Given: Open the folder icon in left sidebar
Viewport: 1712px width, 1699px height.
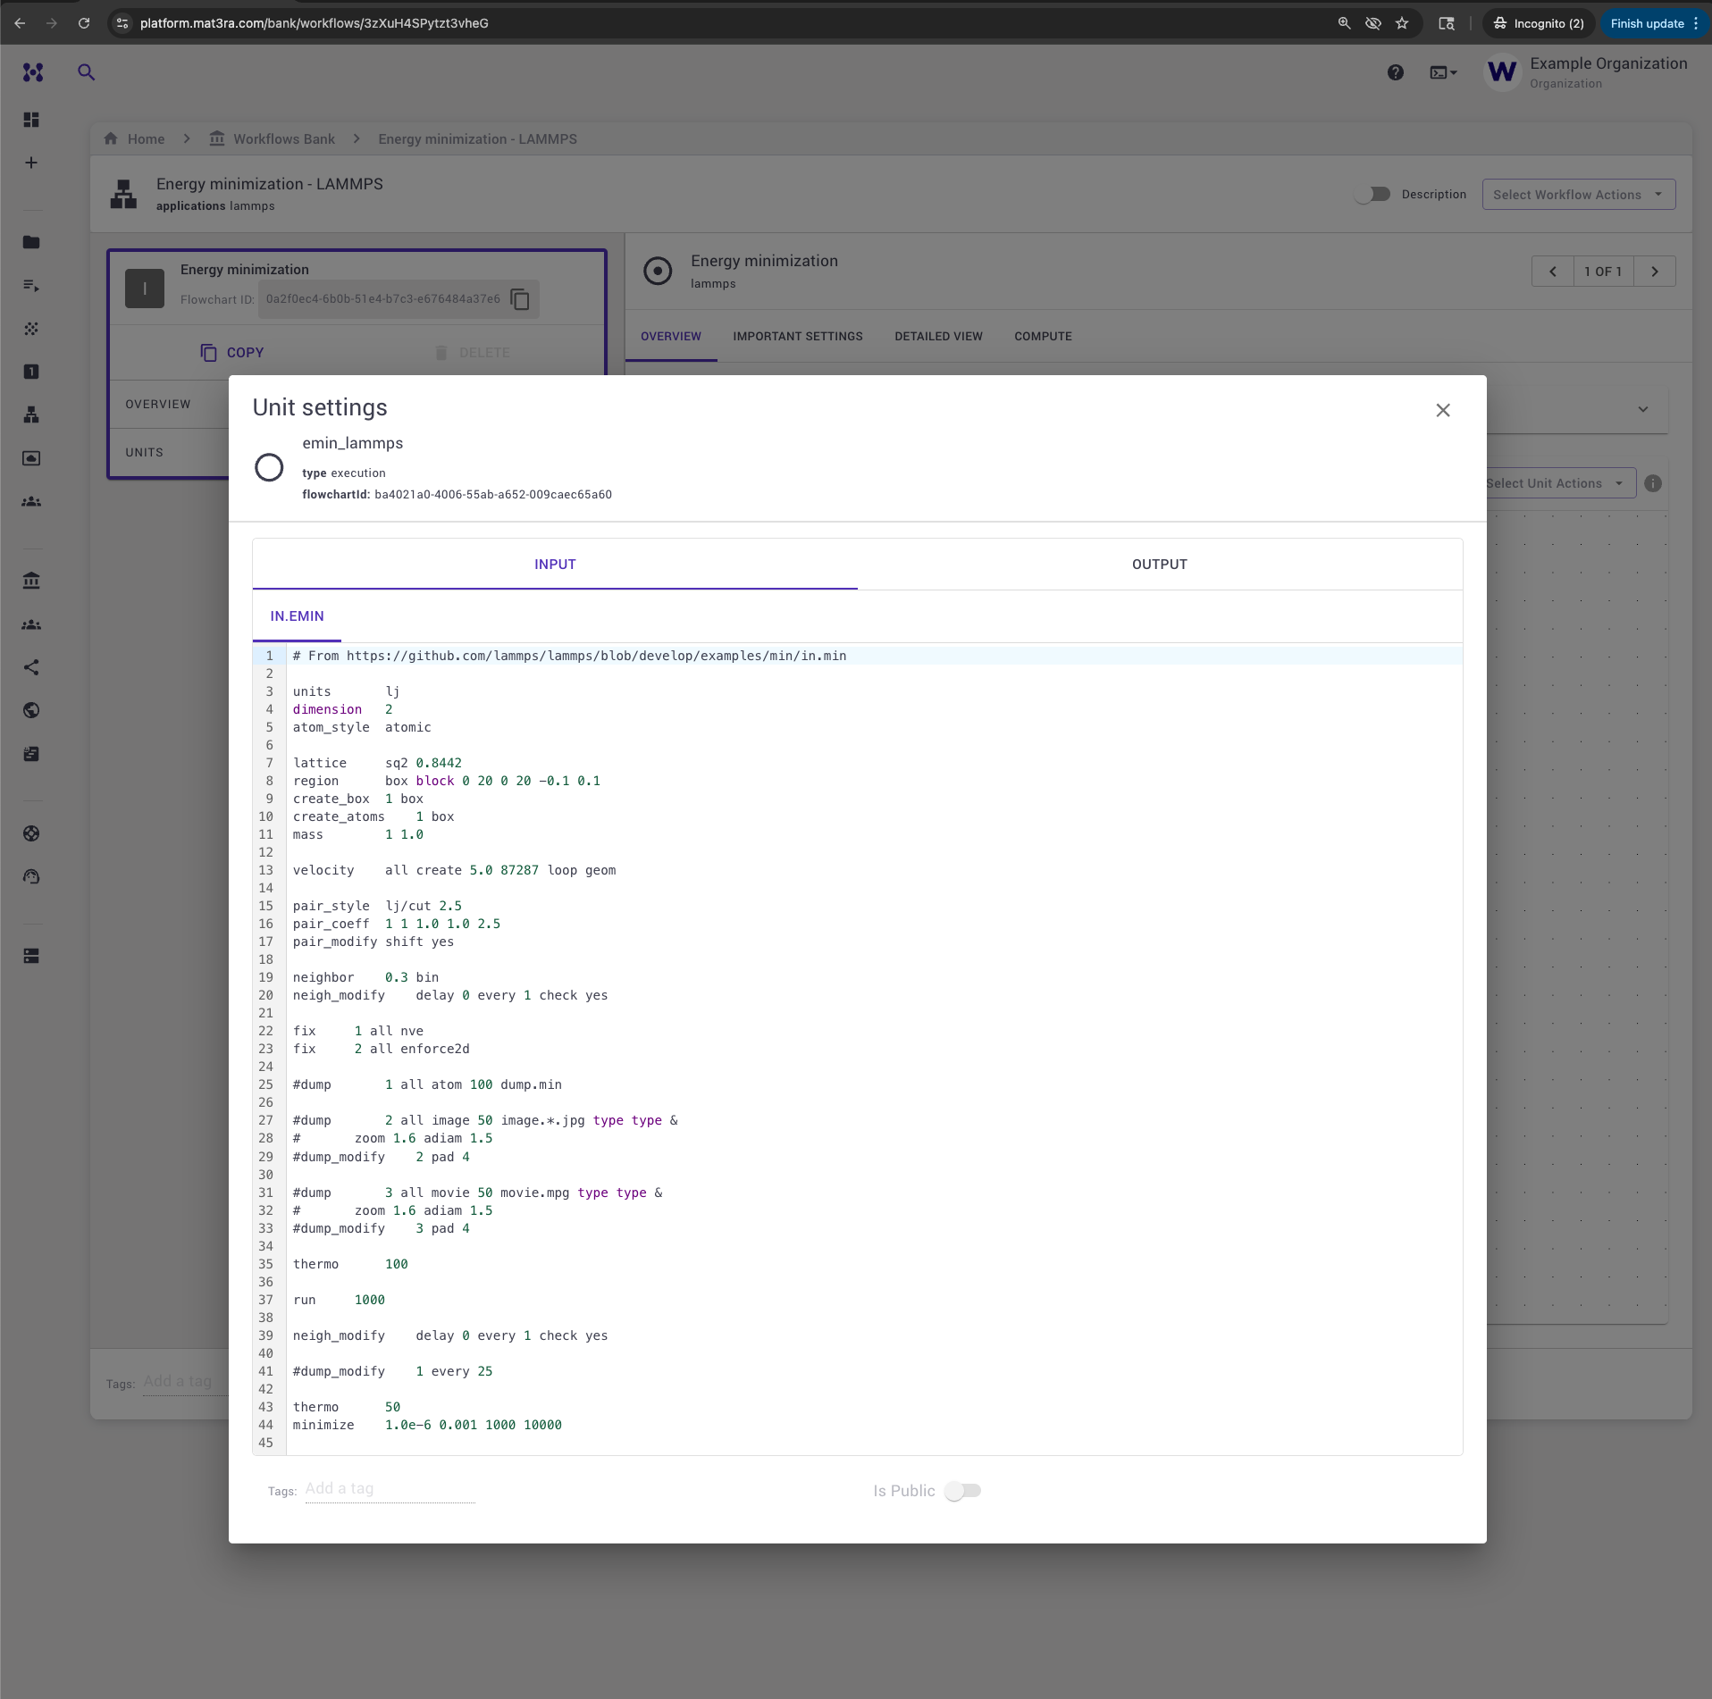Looking at the screenshot, I should [31, 242].
